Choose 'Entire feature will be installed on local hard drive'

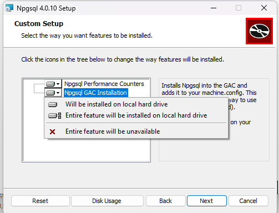coord(136,115)
